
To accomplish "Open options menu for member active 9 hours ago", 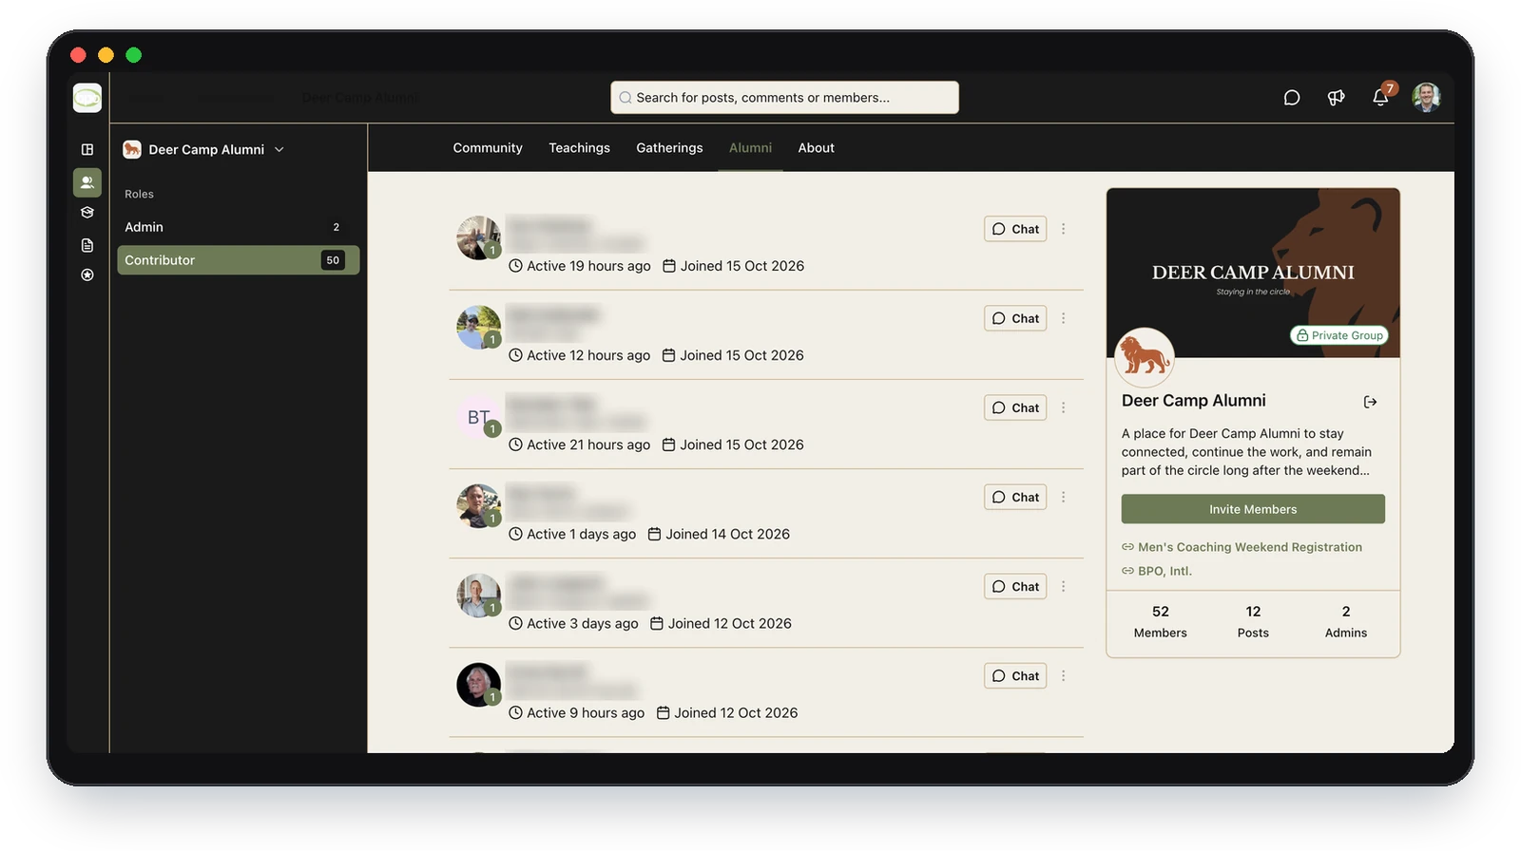I will point(1063,675).
